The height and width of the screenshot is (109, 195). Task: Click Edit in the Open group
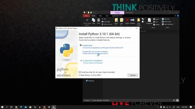[x=155, y=22]
